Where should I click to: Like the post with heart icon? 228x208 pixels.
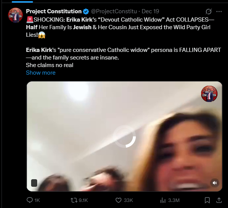coord(118,200)
